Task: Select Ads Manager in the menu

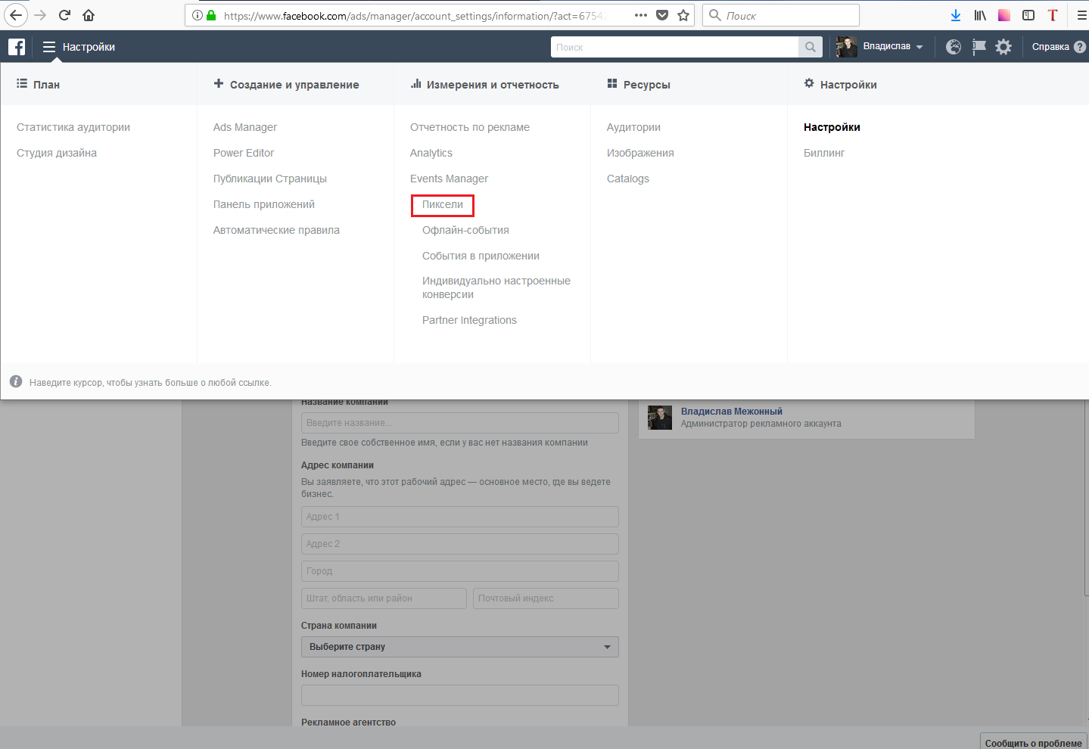Action: pos(245,127)
